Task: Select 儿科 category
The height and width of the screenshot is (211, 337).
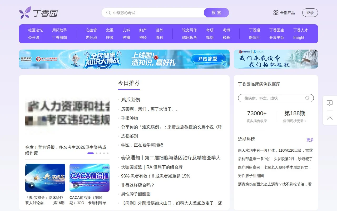Action: tap(126, 30)
